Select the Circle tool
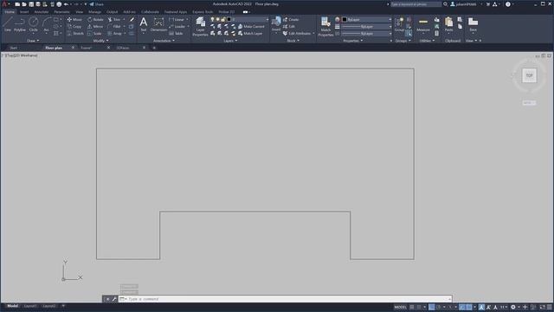The height and width of the screenshot is (312, 554). [x=33, y=24]
